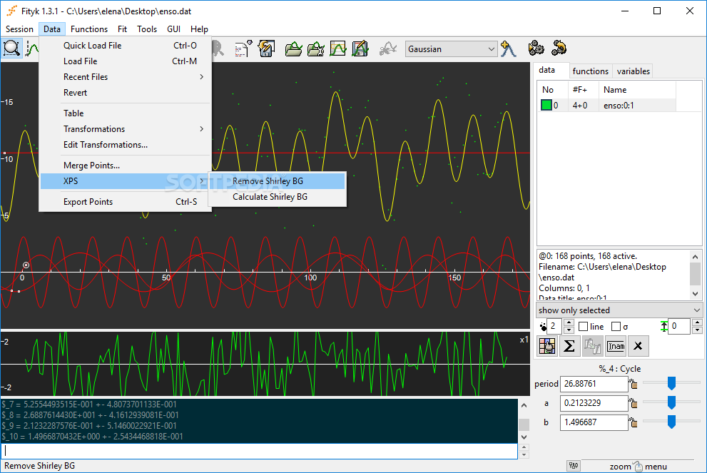Screen dimensions: 707x473
Task: Switch to the variables tab
Action: (x=633, y=71)
